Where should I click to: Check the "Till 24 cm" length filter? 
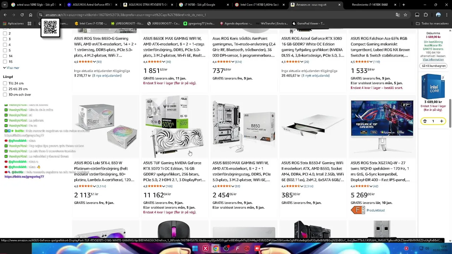[x=5, y=83]
